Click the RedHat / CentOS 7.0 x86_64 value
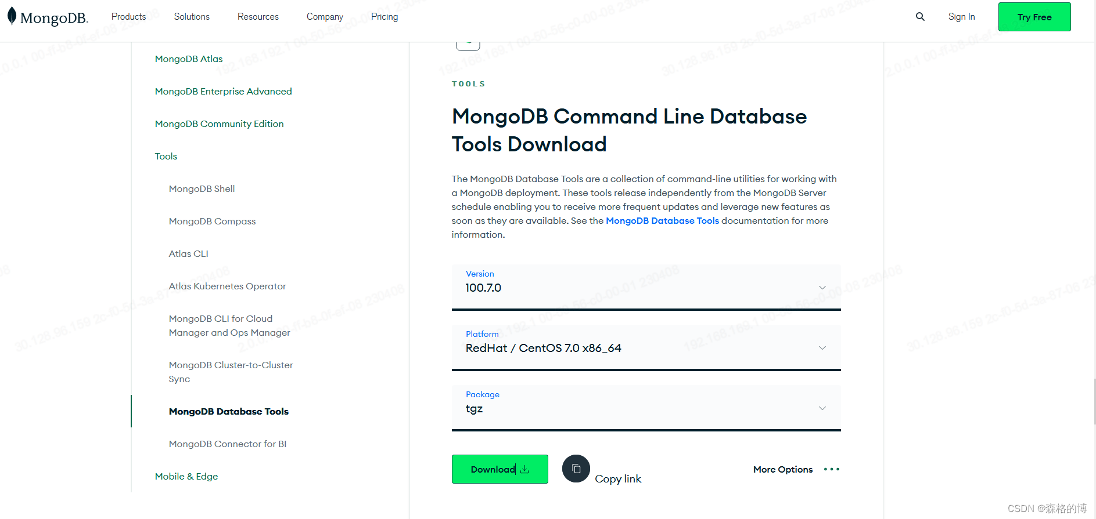The height and width of the screenshot is (519, 1096). (543, 348)
